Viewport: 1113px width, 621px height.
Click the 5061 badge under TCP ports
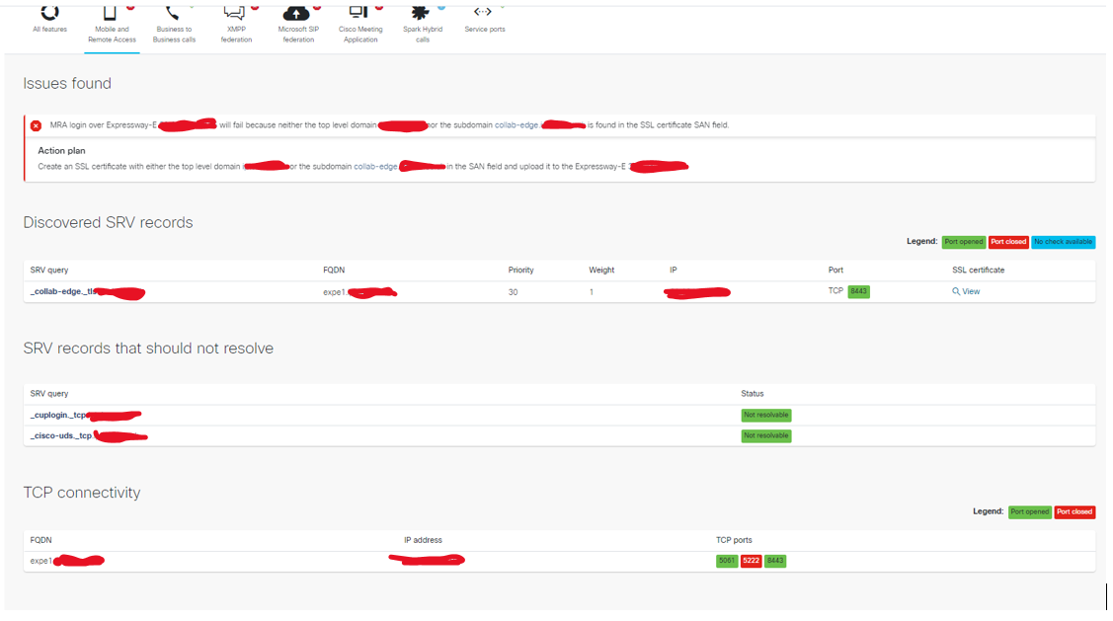728,561
